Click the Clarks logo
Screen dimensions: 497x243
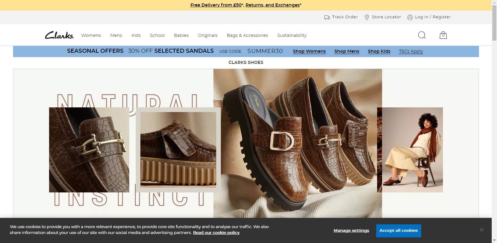tap(59, 35)
